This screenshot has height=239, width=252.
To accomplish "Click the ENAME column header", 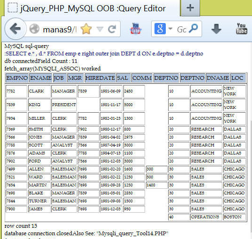I will click(x=41, y=78).
